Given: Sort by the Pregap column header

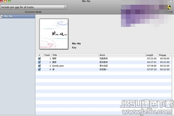Looking at the screenshot, I should pyautogui.click(x=165, y=55).
